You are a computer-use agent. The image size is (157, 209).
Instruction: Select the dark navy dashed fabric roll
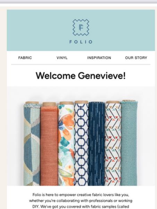click(97, 144)
